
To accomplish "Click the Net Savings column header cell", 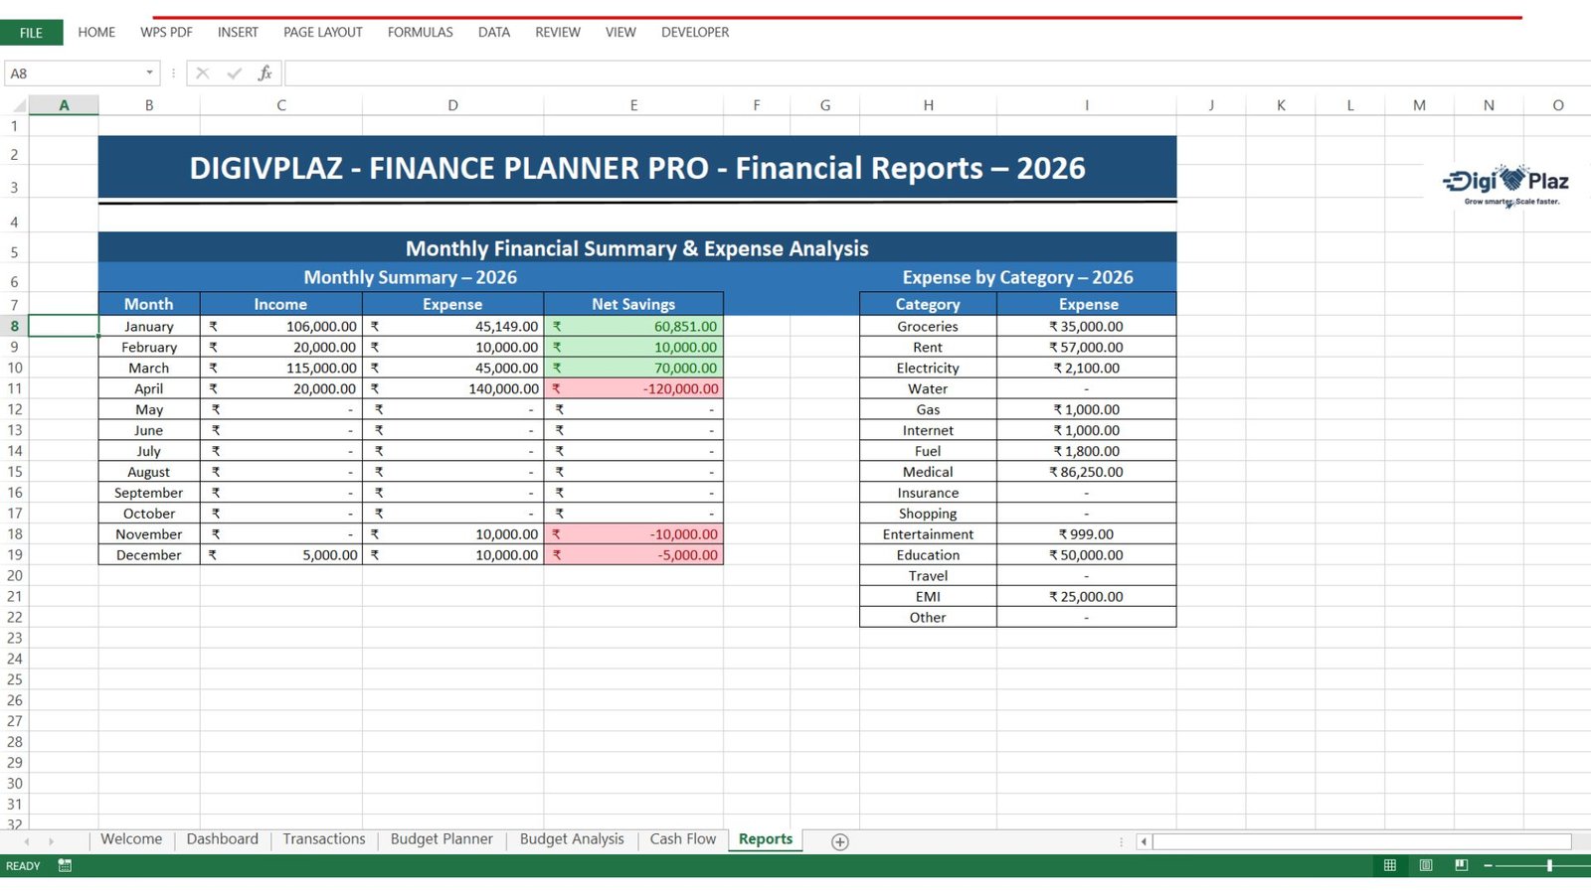I will pos(633,304).
